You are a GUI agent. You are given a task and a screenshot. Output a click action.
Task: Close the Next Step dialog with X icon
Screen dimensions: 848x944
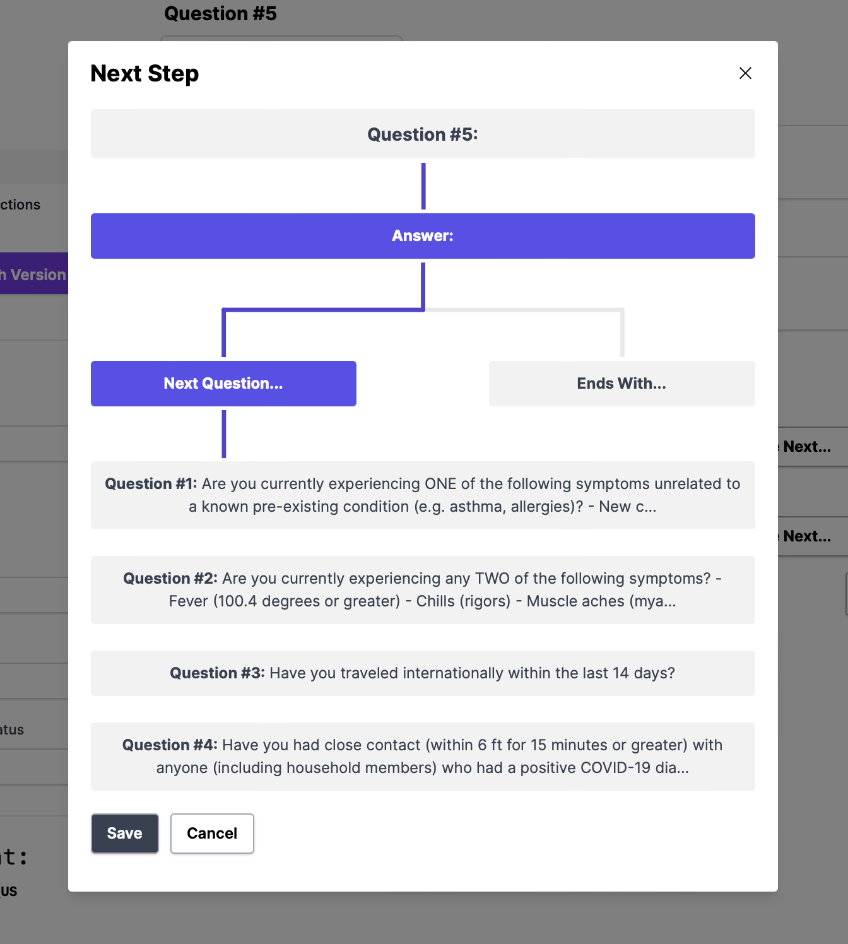pos(745,73)
